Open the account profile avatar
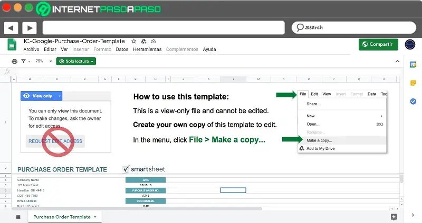Viewport: 422px width, 223px height. [410, 44]
